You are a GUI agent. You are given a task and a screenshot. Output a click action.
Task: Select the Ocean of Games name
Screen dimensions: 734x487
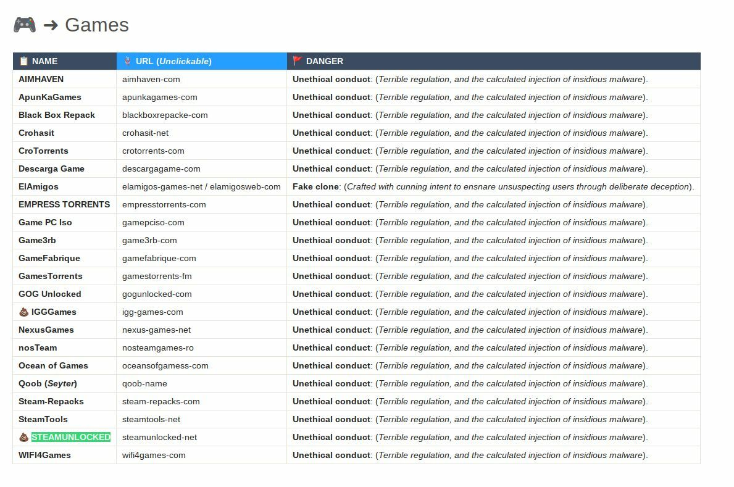click(53, 366)
